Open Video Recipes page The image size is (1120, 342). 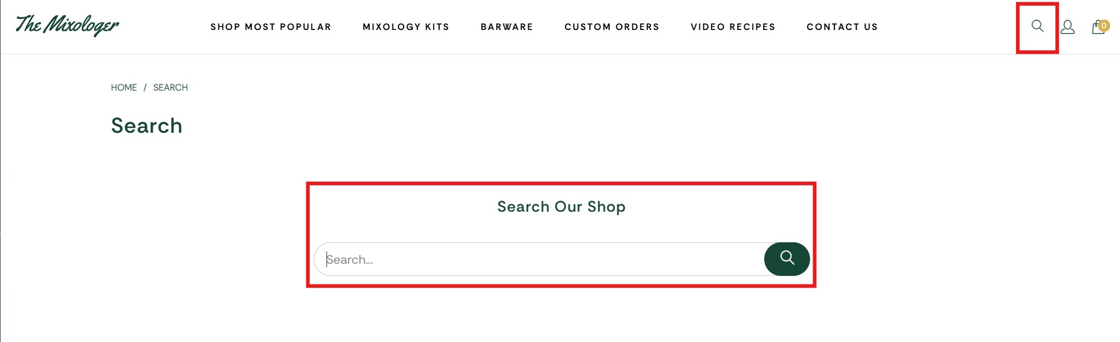(x=733, y=27)
